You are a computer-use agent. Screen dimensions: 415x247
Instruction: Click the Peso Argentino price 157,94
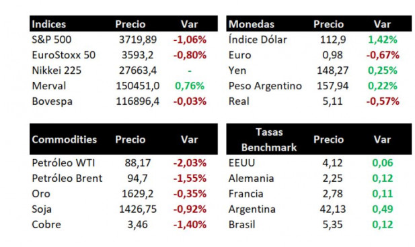[x=333, y=86]
